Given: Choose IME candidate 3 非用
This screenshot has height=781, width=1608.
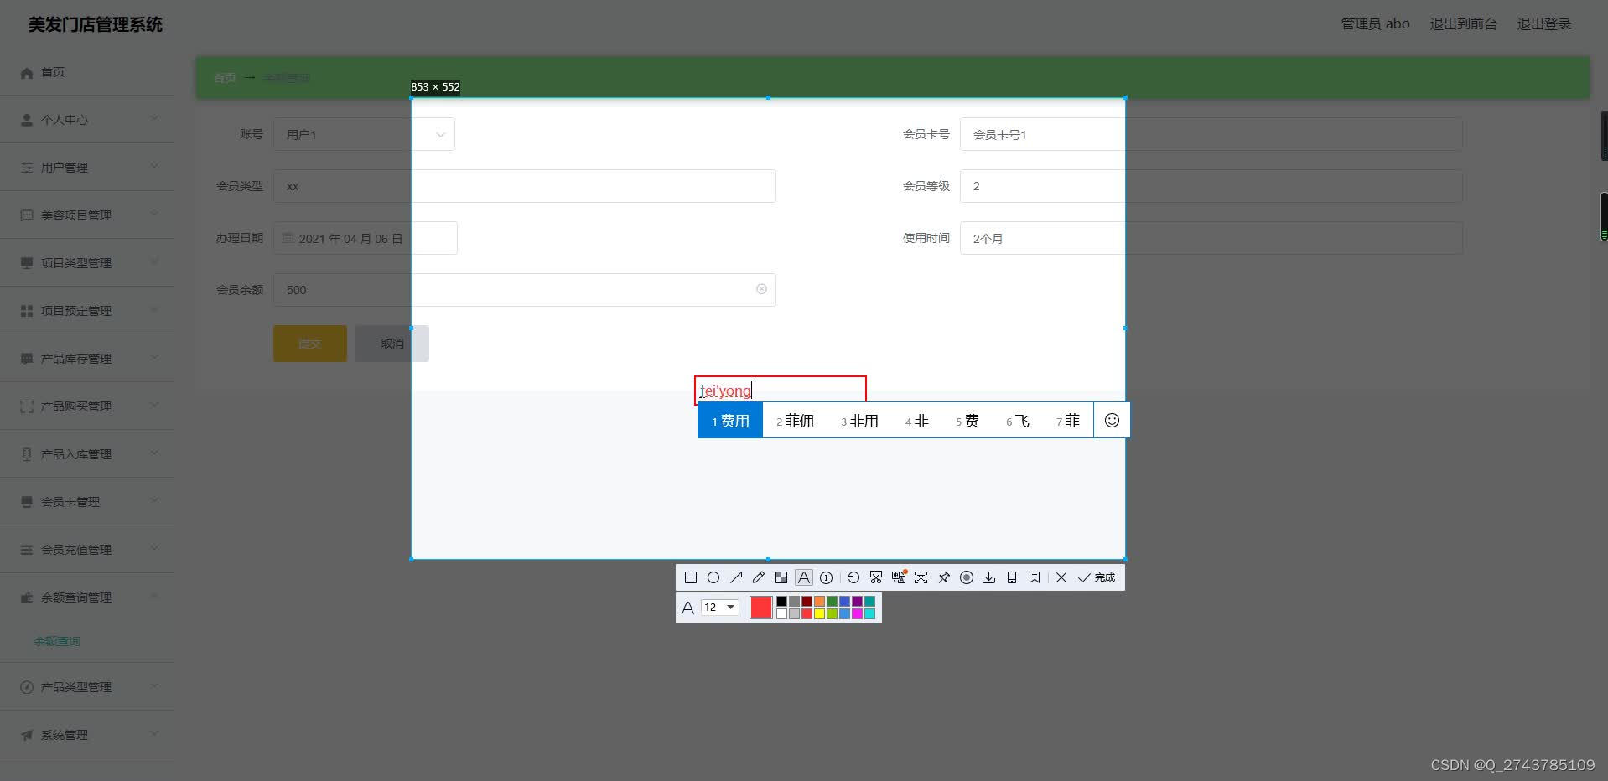Looking at the screenshot, I should (x=859, y=421).
